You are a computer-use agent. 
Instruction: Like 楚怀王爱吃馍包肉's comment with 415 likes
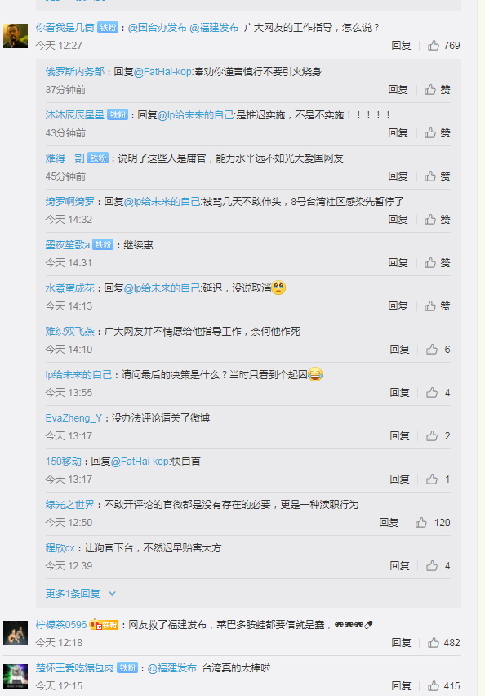[443, 686]
